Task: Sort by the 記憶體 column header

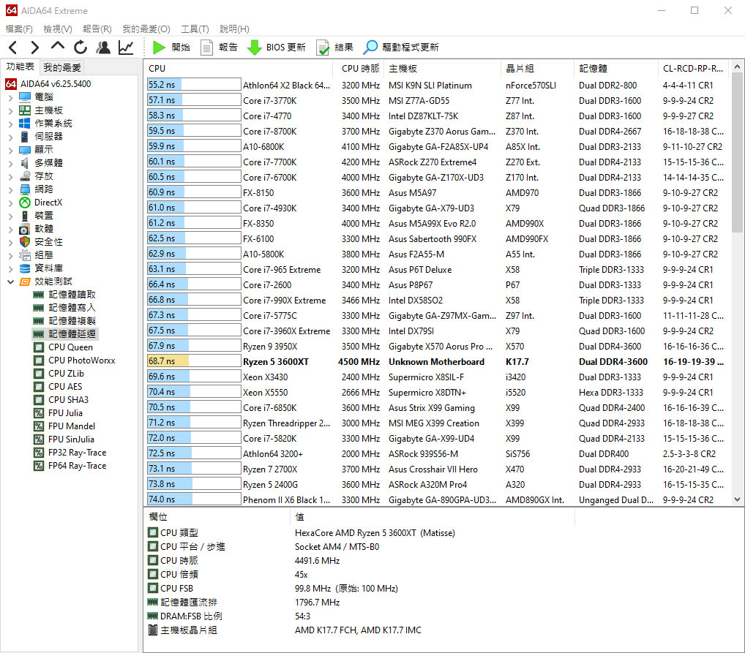Action: (x=615, y=69)
